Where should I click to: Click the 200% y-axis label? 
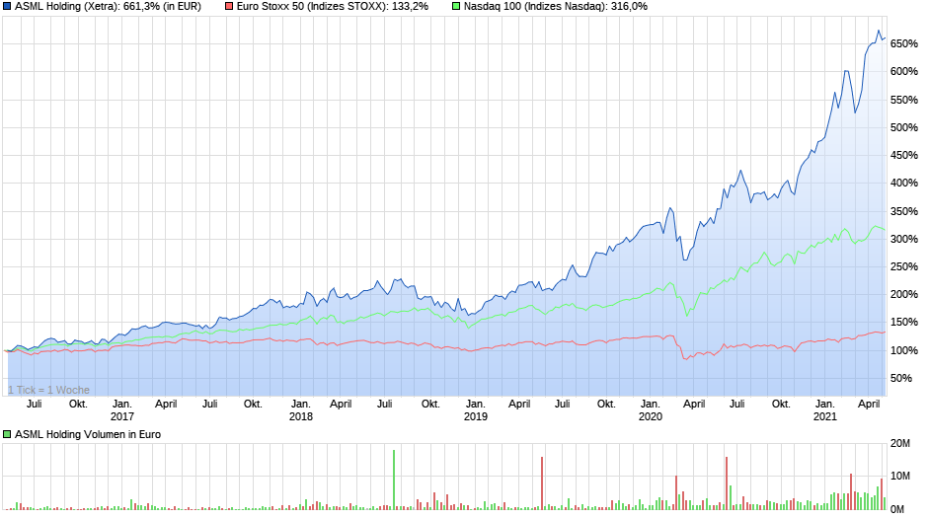point(903,295)
